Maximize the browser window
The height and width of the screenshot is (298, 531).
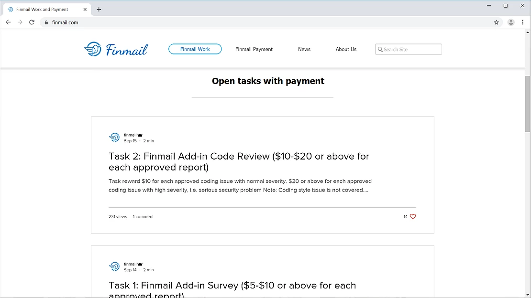505,6
